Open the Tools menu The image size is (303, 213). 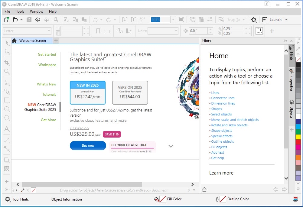click(x=20, y=12)
